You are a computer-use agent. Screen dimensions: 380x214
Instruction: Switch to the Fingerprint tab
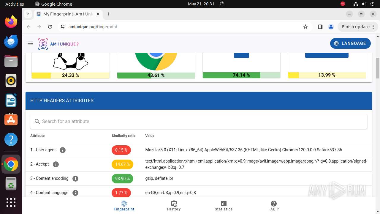pyautogui.click(x=124, y=205)
